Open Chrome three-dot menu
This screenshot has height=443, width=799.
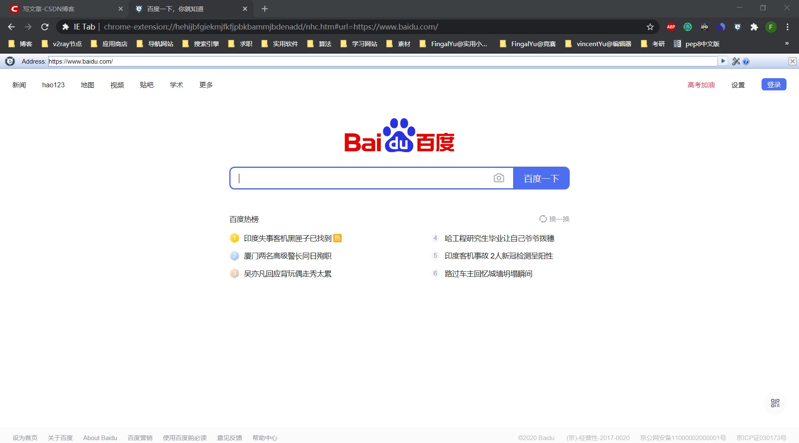click(787, 27)
